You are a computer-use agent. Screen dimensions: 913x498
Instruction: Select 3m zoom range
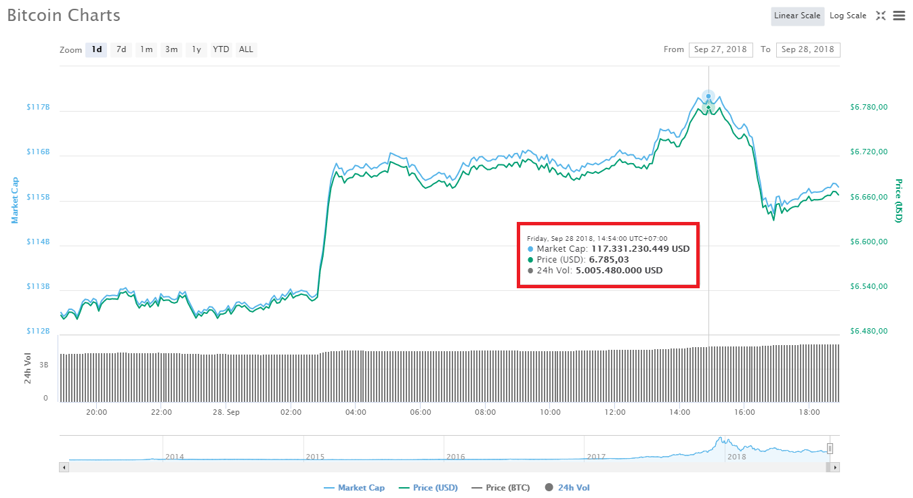(171, 49)
